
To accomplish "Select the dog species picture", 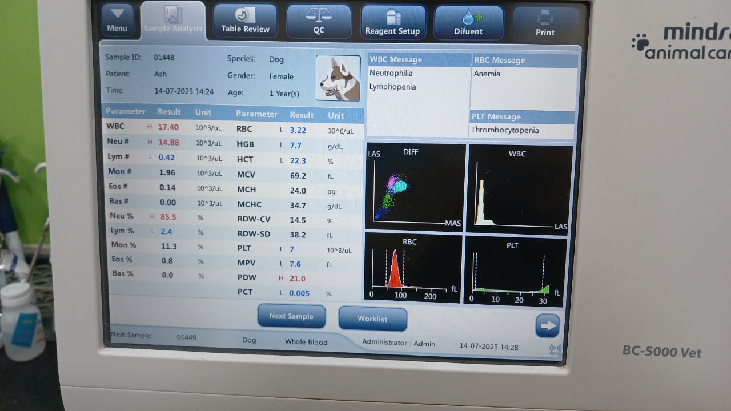I will pos(338,78).
